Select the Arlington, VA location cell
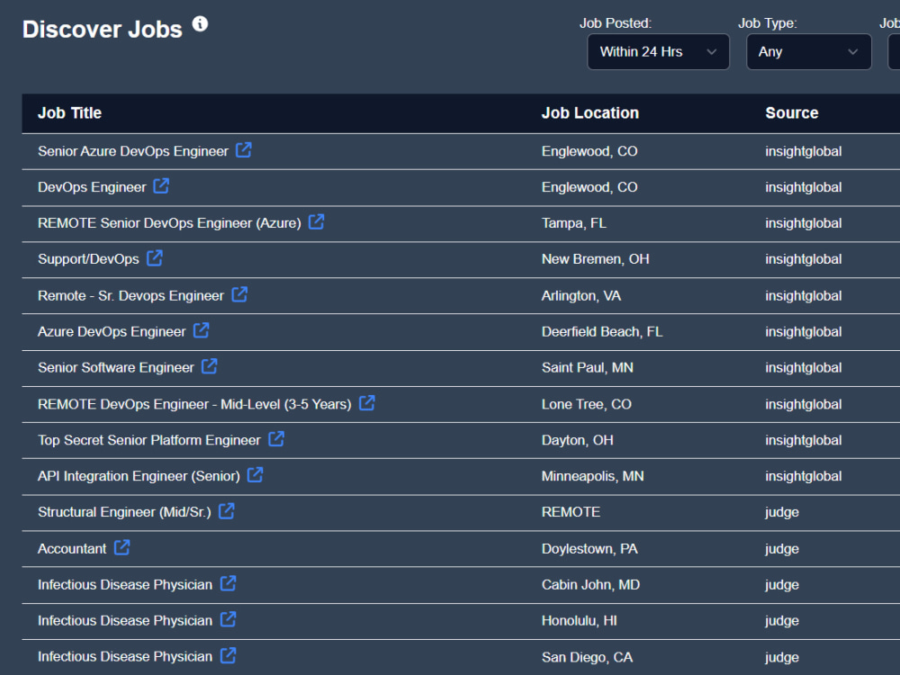The image size is (900, 675). [580, 296]
